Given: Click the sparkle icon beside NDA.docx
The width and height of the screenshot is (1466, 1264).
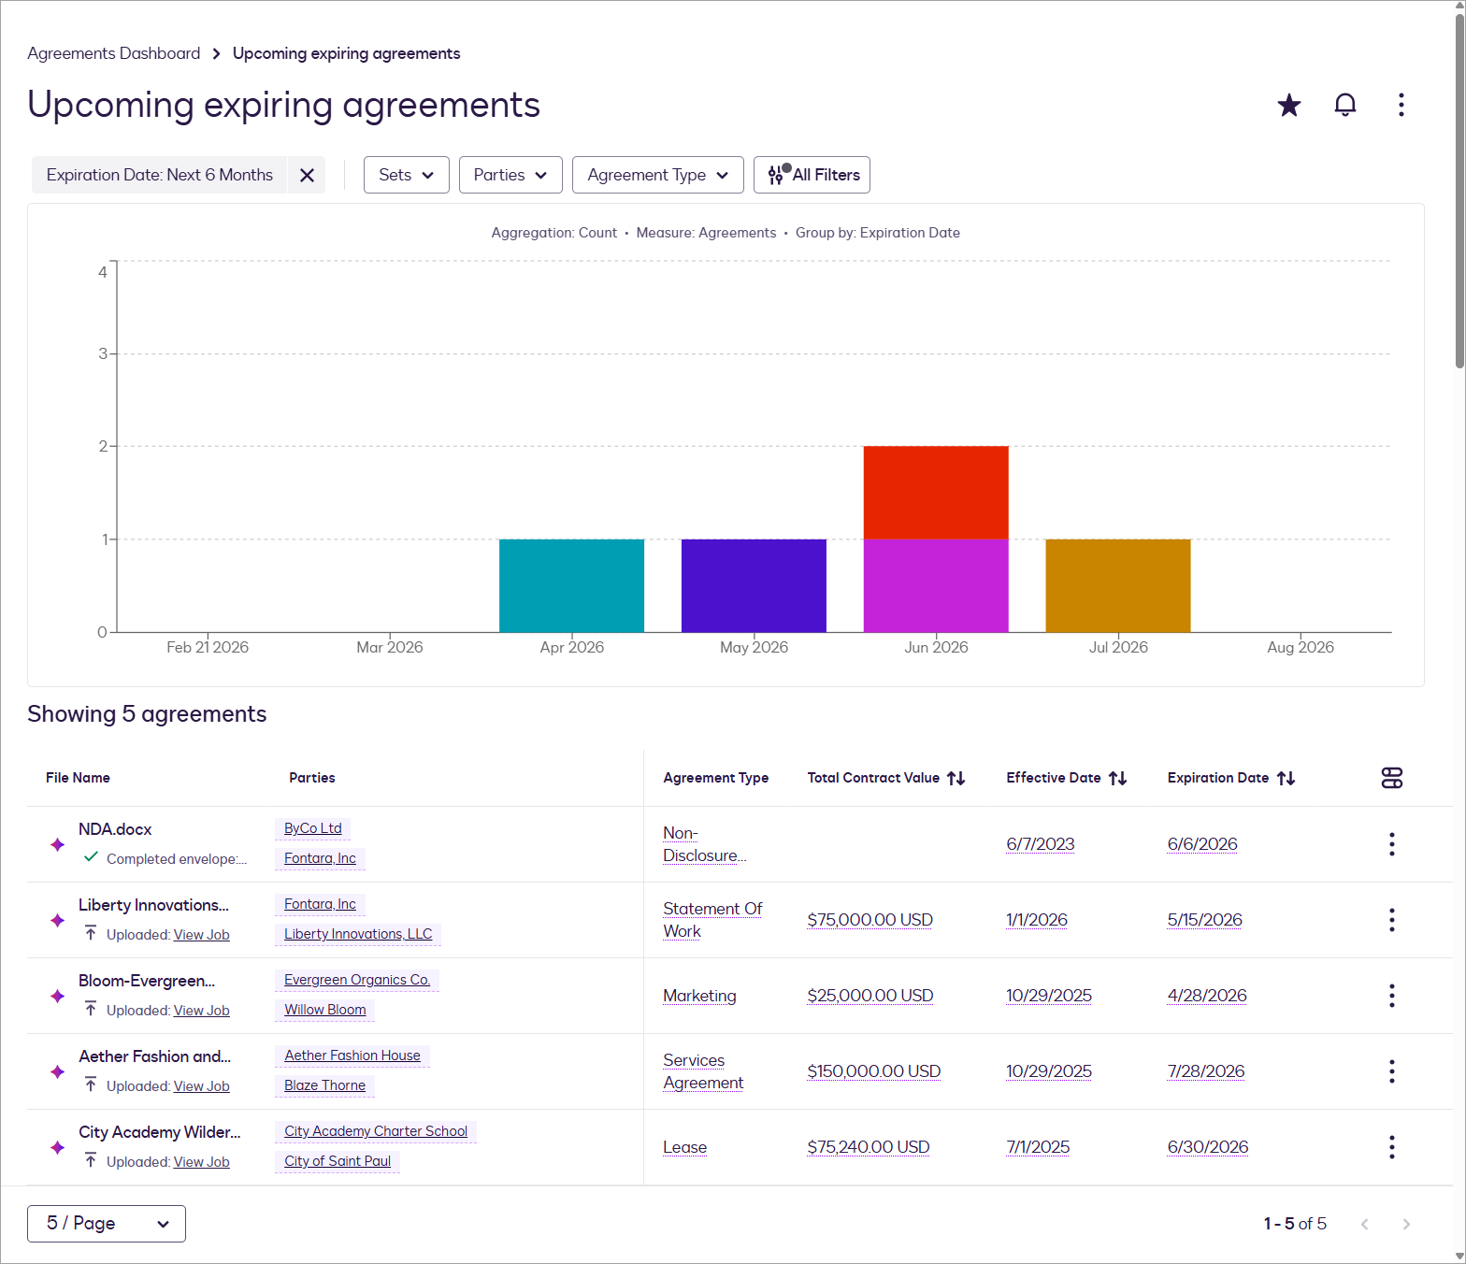Looking at the screenshot, I should [58, 844].
